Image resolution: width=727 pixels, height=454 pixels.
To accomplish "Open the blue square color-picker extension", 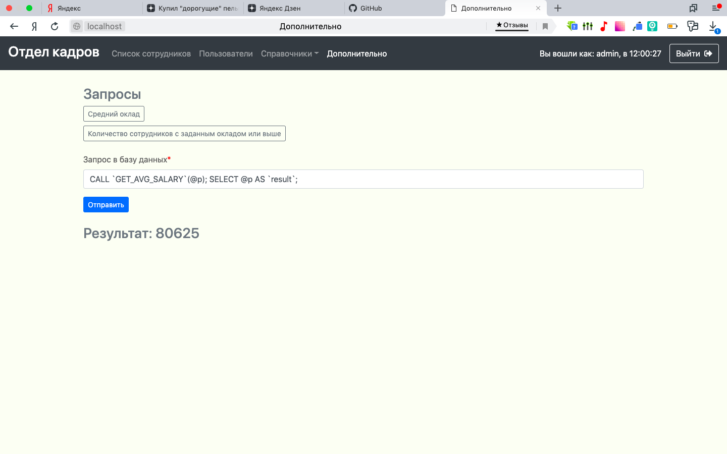I will point(637,26).
